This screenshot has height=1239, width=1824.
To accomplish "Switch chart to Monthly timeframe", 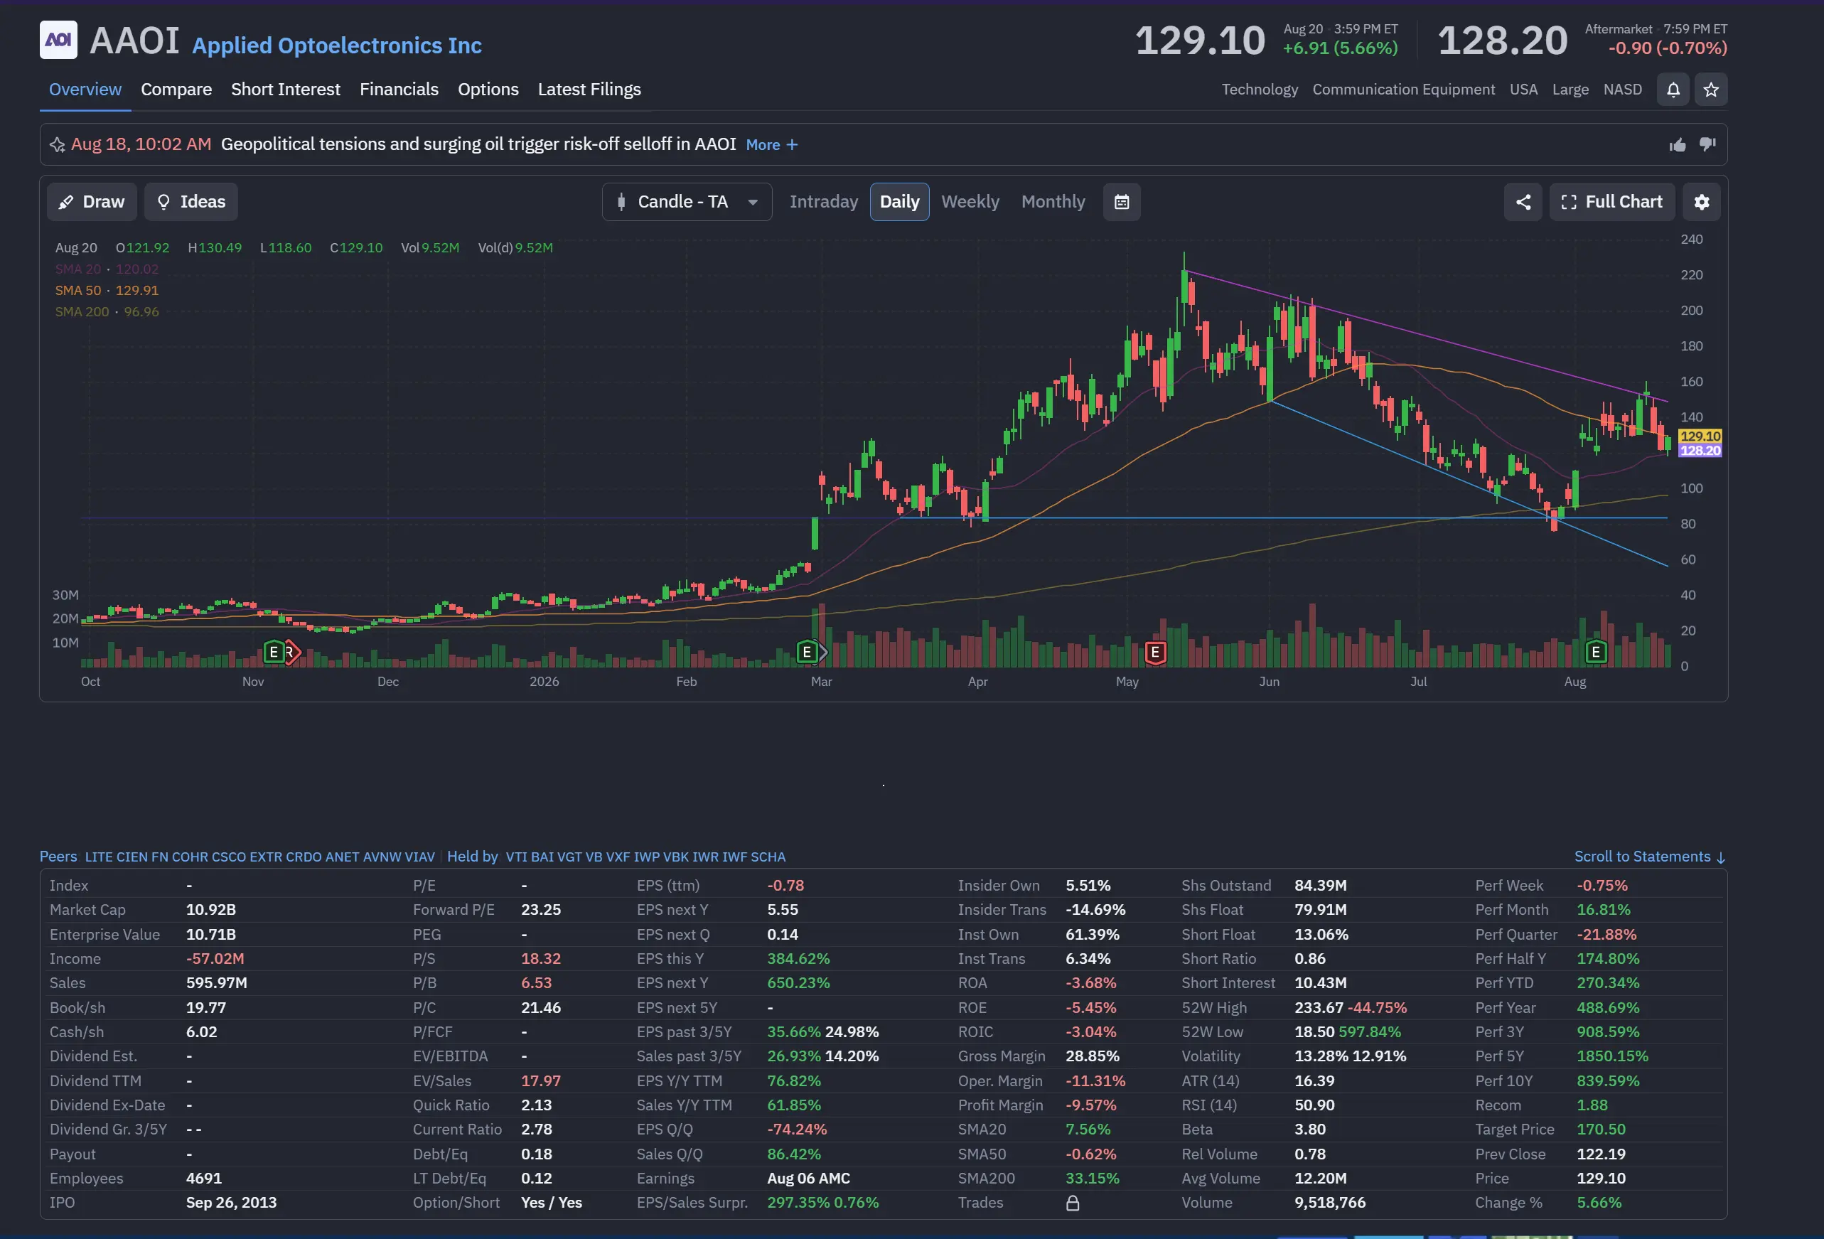I will click(x=1053, y=202).
